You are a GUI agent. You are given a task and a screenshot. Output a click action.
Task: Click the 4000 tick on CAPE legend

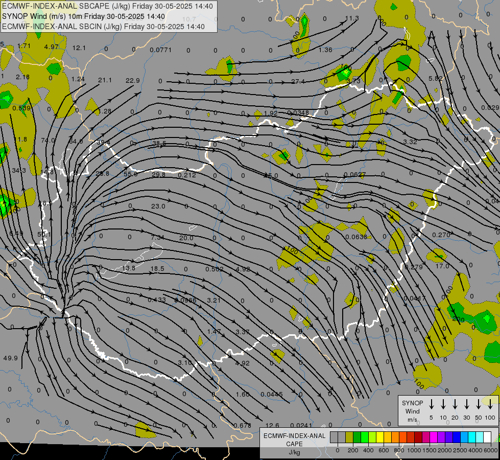pos(475,450)
